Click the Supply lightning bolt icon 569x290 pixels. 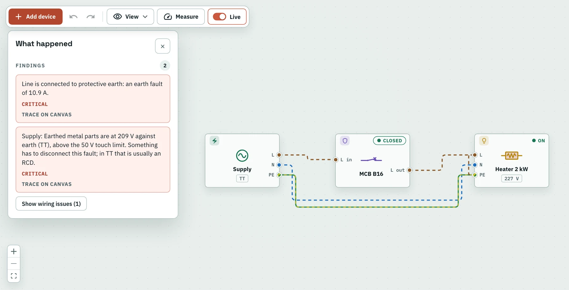tap(214, 141)
